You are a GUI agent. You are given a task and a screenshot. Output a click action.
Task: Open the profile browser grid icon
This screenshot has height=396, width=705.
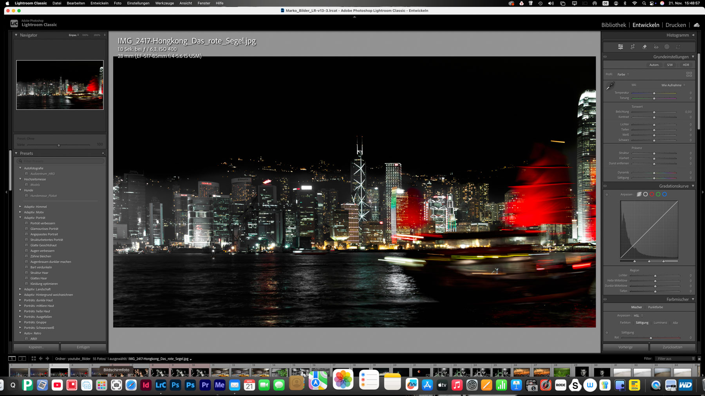689,74
